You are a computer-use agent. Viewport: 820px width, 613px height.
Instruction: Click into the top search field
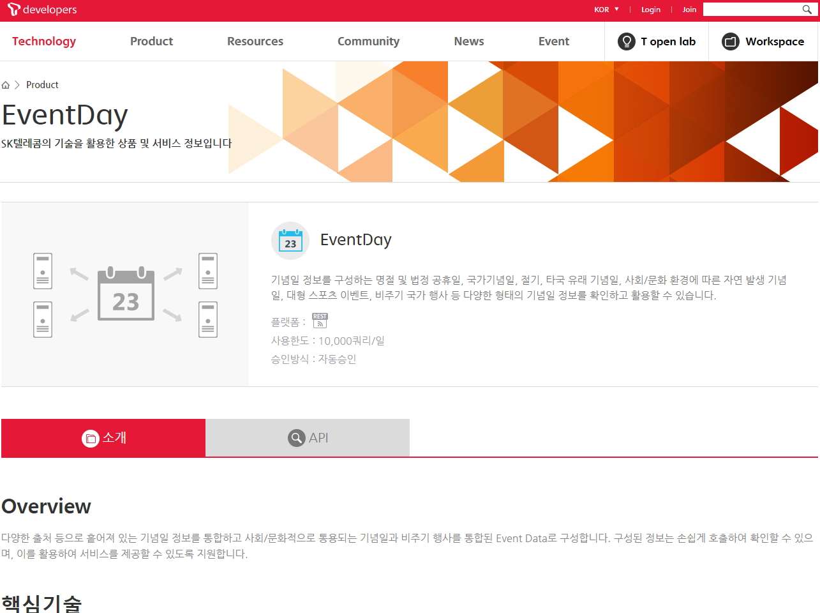point(752,10)
